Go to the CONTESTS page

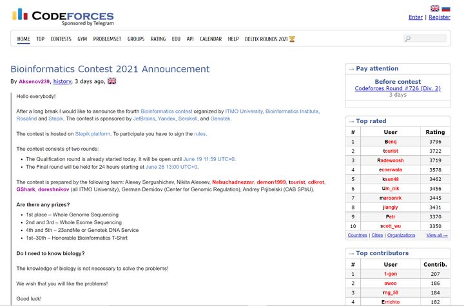coord(61,39)
